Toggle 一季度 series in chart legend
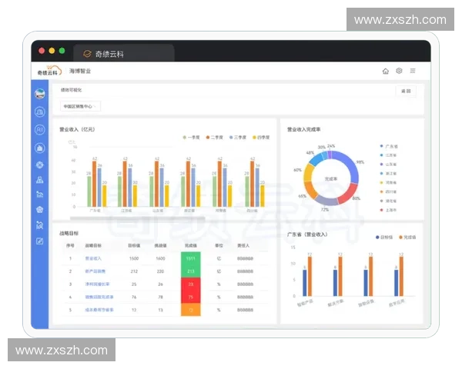The image size is (462, 369). pos(191,137)
